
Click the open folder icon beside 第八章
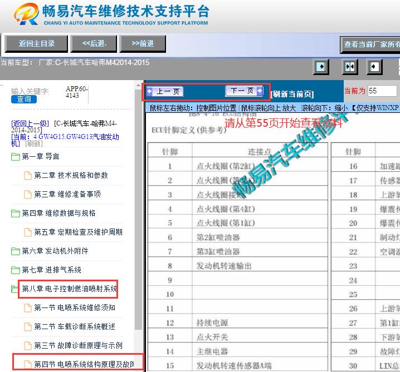14,289
